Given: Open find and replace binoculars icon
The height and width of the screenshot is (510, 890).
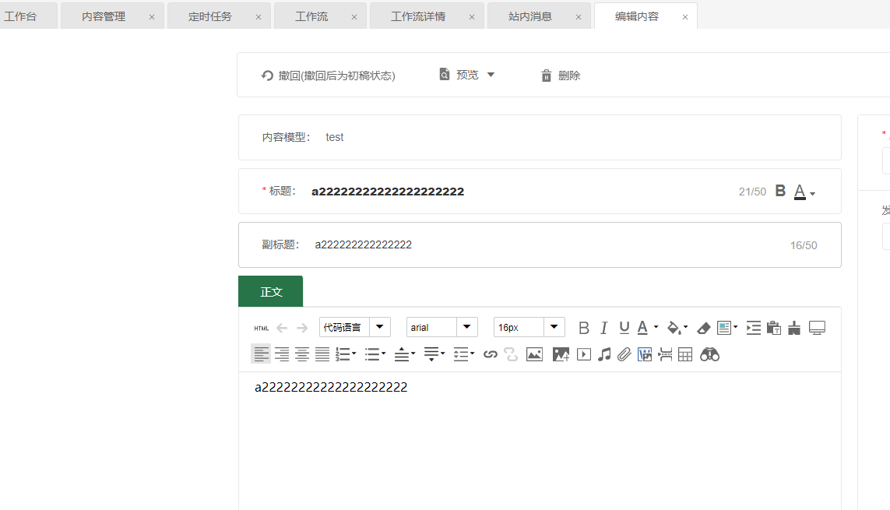Looking at the screenshot, I should point(709,354).
